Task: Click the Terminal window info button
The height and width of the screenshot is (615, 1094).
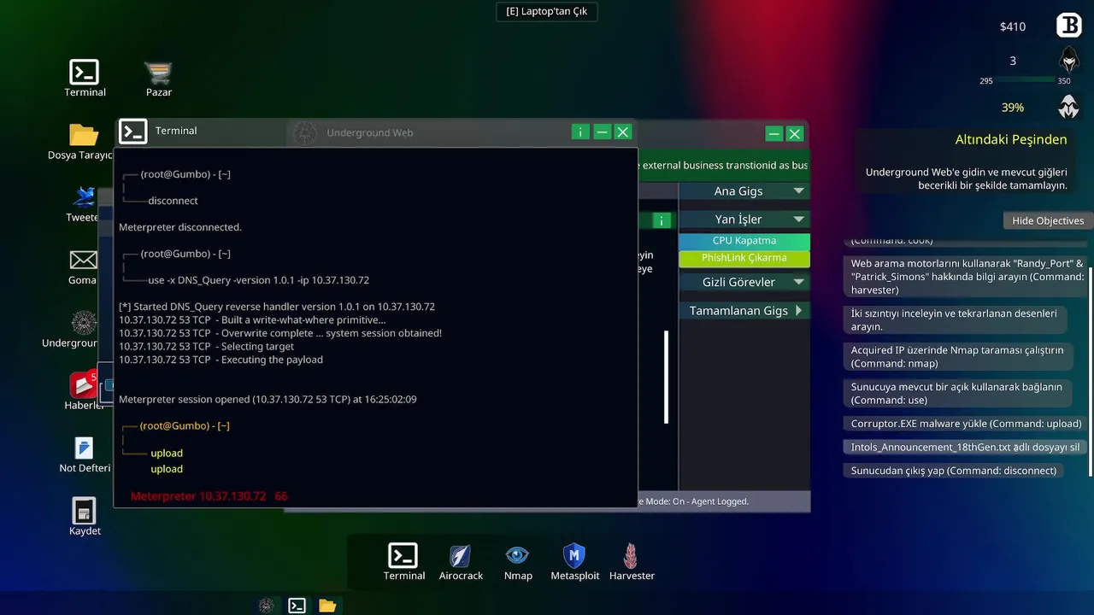Action: [x=580, y=132]
